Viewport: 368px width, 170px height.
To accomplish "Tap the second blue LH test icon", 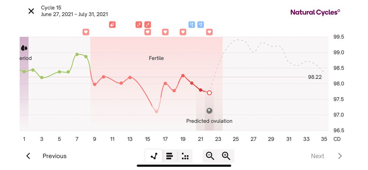I will click(201, 25).
